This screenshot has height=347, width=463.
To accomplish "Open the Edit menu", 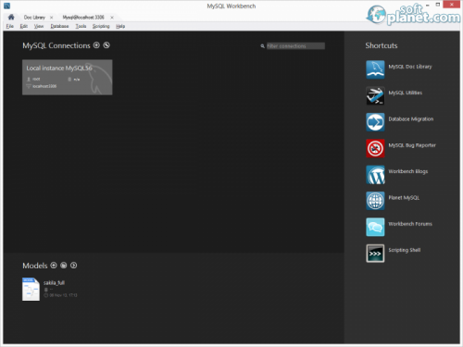I will (x=24, y=26).
